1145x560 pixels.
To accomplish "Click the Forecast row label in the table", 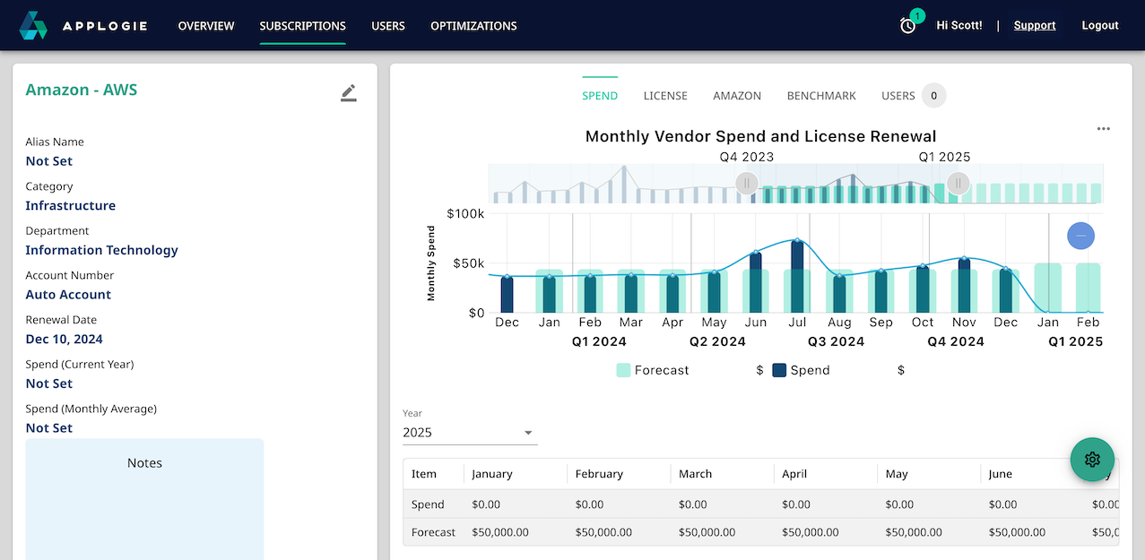I will click(x=434, y=532).
